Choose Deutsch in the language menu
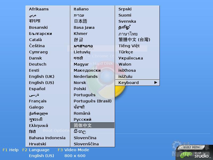The width and height of the screenshot is (213, 160). tap(38, 64)
